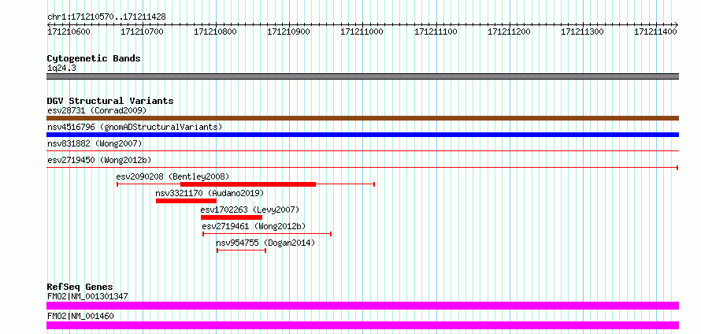
Task: Open the FMO2|NM_001460 gene label
Action: coord(80,316)
